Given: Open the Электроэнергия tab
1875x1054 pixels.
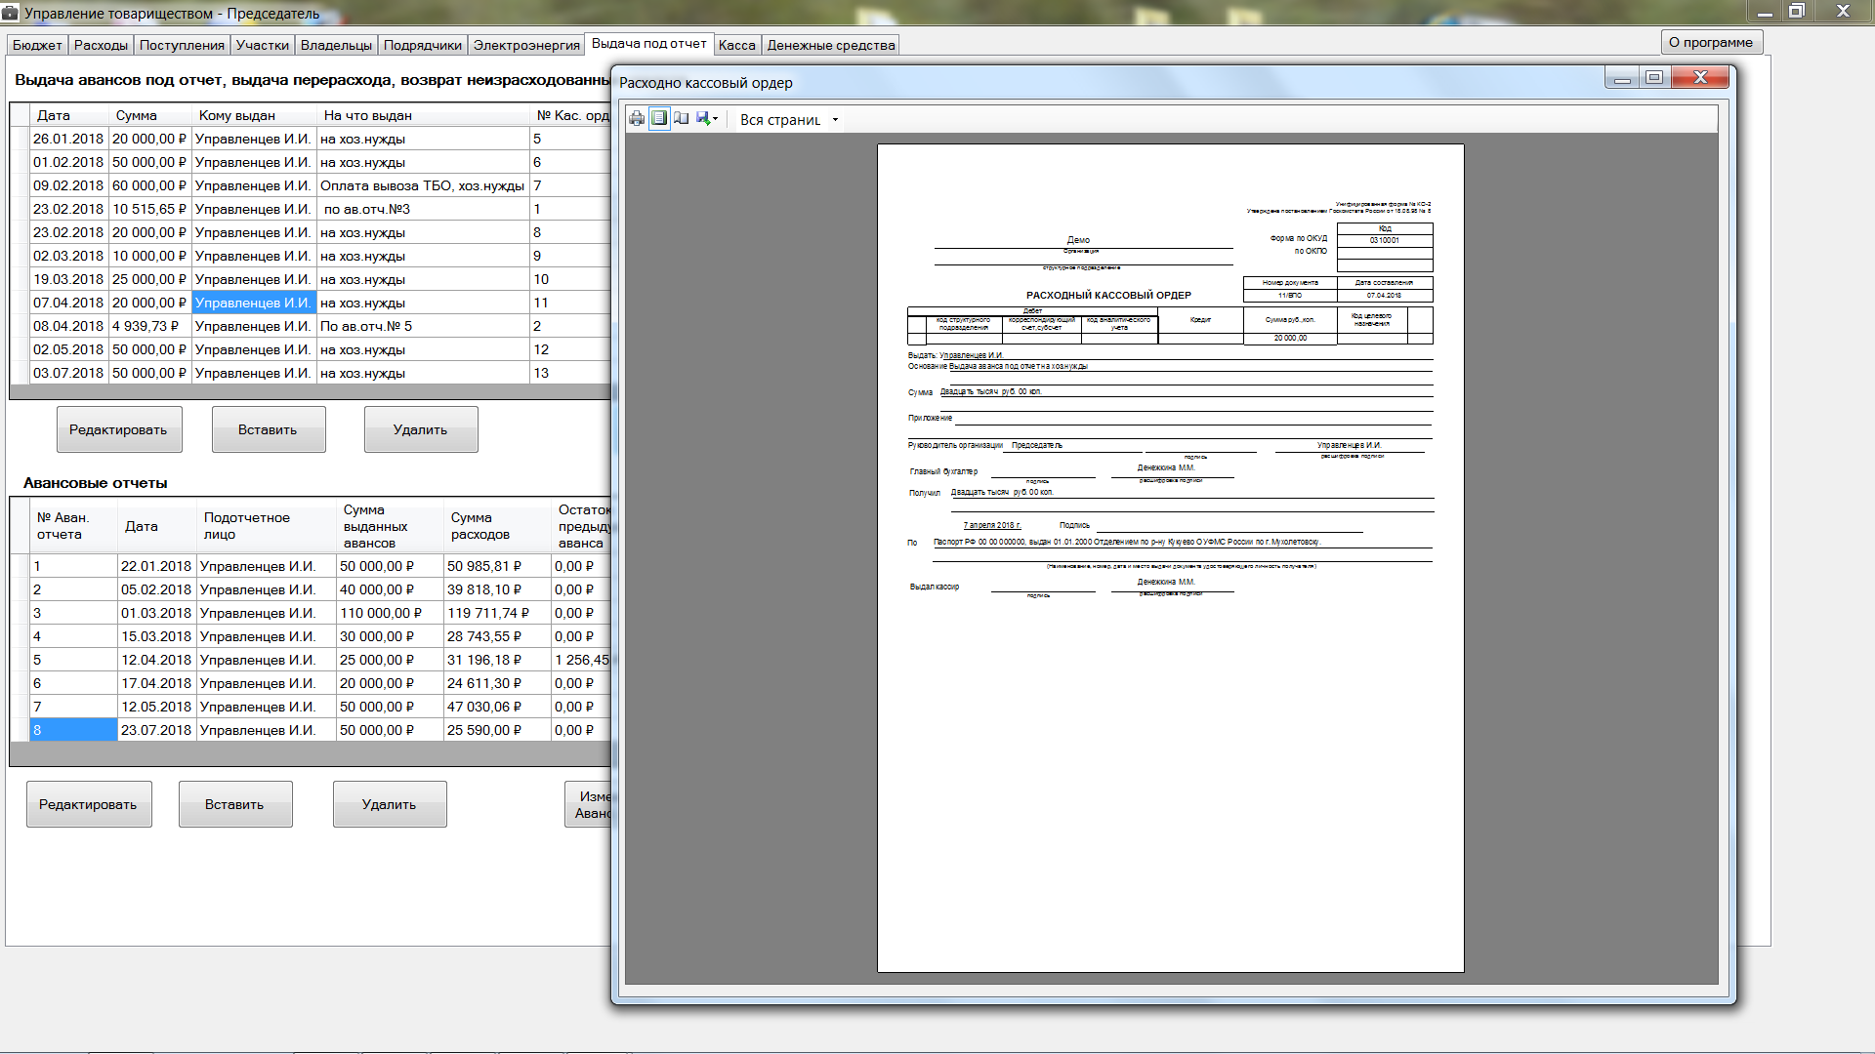Looking at the screenshot, I should [x=526, y=45].
